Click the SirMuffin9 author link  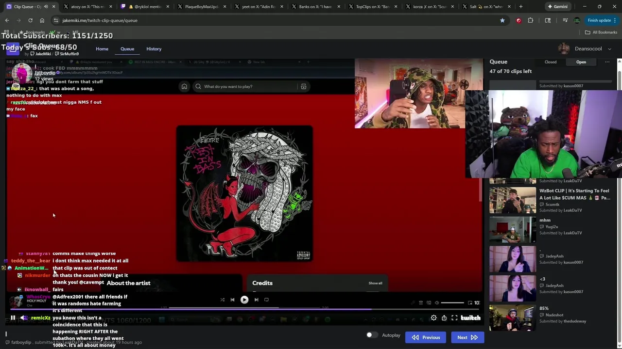point(67,54)
